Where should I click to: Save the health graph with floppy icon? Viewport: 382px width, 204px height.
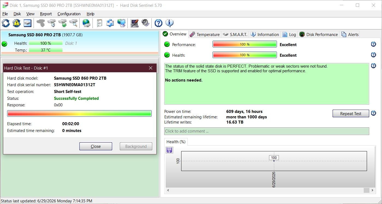pyautogui.click(x=169, y=150)
